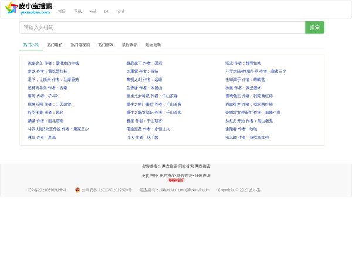
Task: Go to the 最新收录 tab
Action: [130, 45]
